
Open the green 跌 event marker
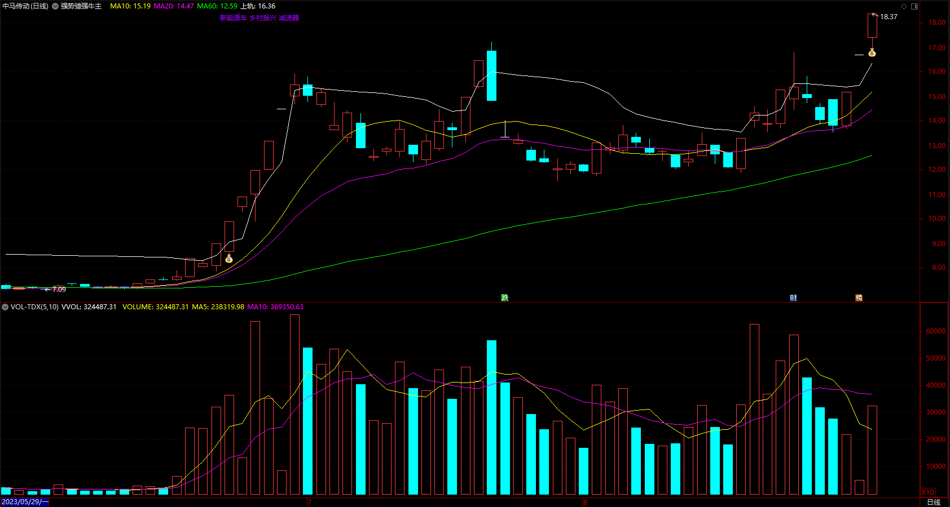[505, 297]
